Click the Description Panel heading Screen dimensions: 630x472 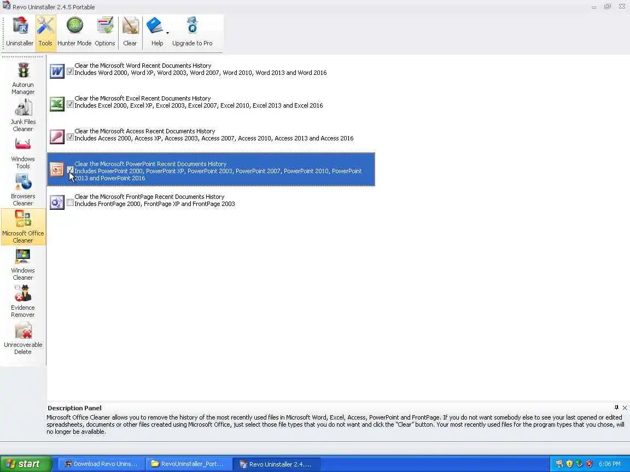click(74, 408)
